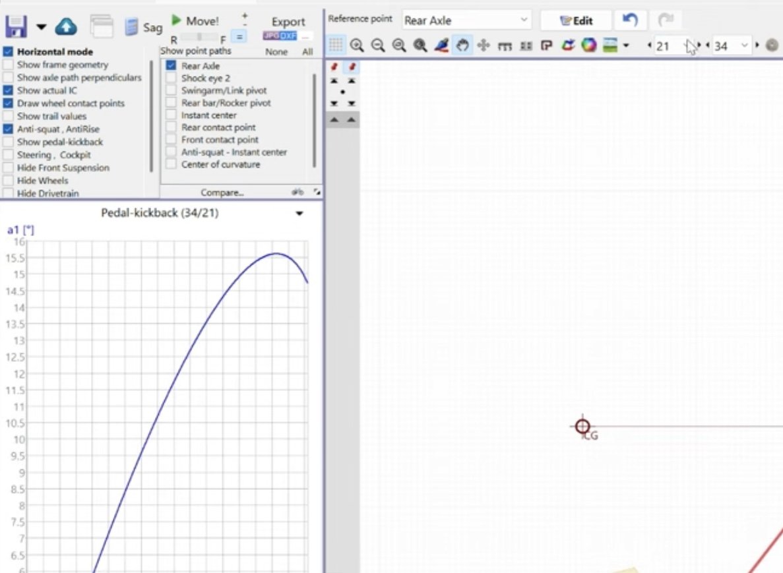Click the ruler dimensions icon

[505, 46]
